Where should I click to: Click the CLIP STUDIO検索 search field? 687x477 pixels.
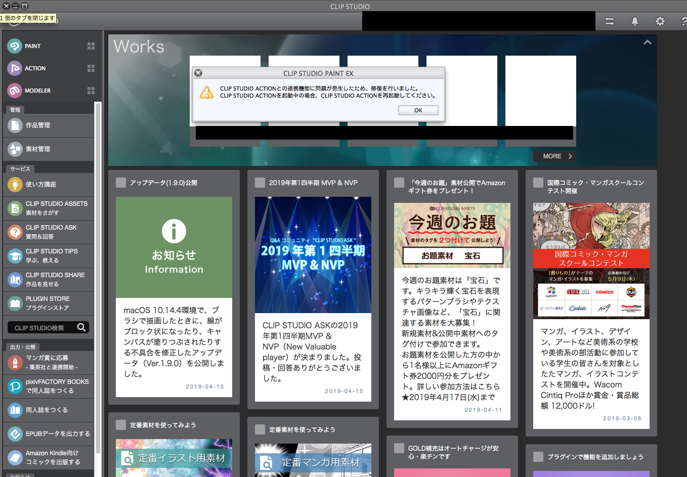click(40, 328)
